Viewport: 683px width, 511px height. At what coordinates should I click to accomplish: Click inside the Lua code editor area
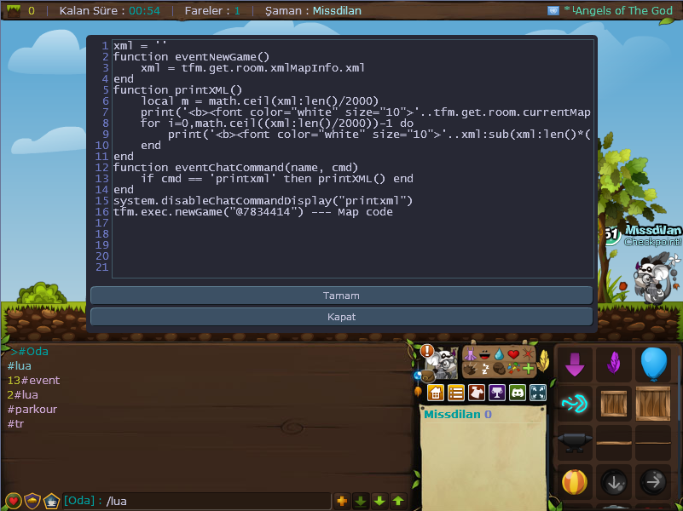(353, 158)
